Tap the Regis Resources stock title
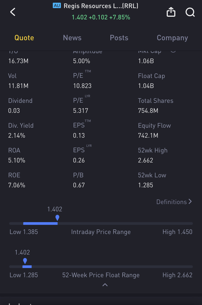Screen dimensions: 202x305 [x=101, y=6]
